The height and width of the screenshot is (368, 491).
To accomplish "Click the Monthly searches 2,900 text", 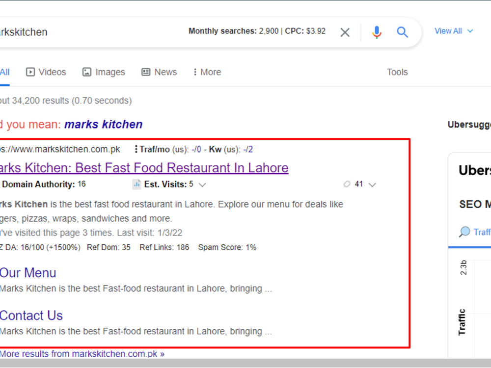I will pyautogui.click(x=233, y=31).
